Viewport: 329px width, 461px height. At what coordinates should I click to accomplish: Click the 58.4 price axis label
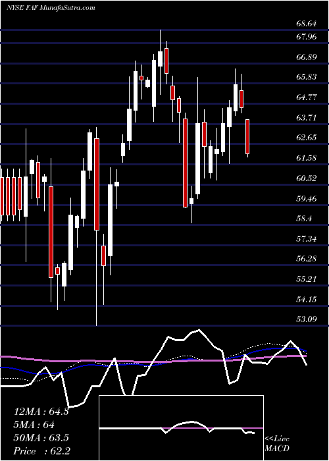point(304,219)
